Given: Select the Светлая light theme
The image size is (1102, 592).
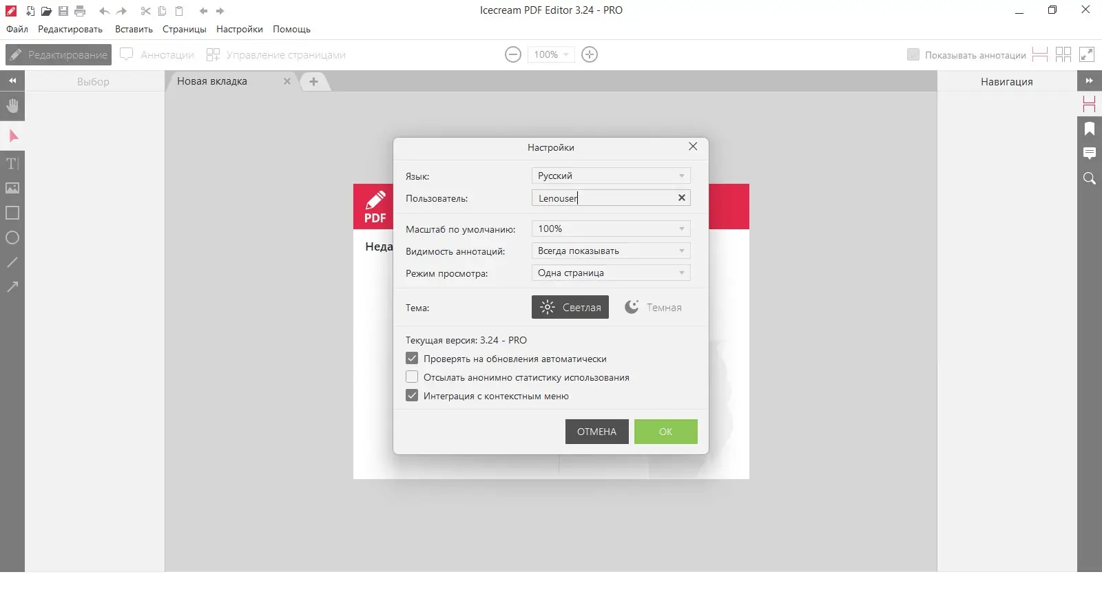Looking at the screenshot, I should tap(570, 307).
